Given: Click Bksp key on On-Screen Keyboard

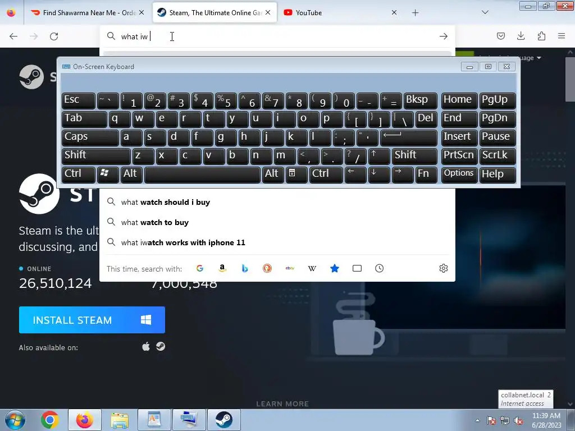Looking at the screenshot, I should (420, 100).
